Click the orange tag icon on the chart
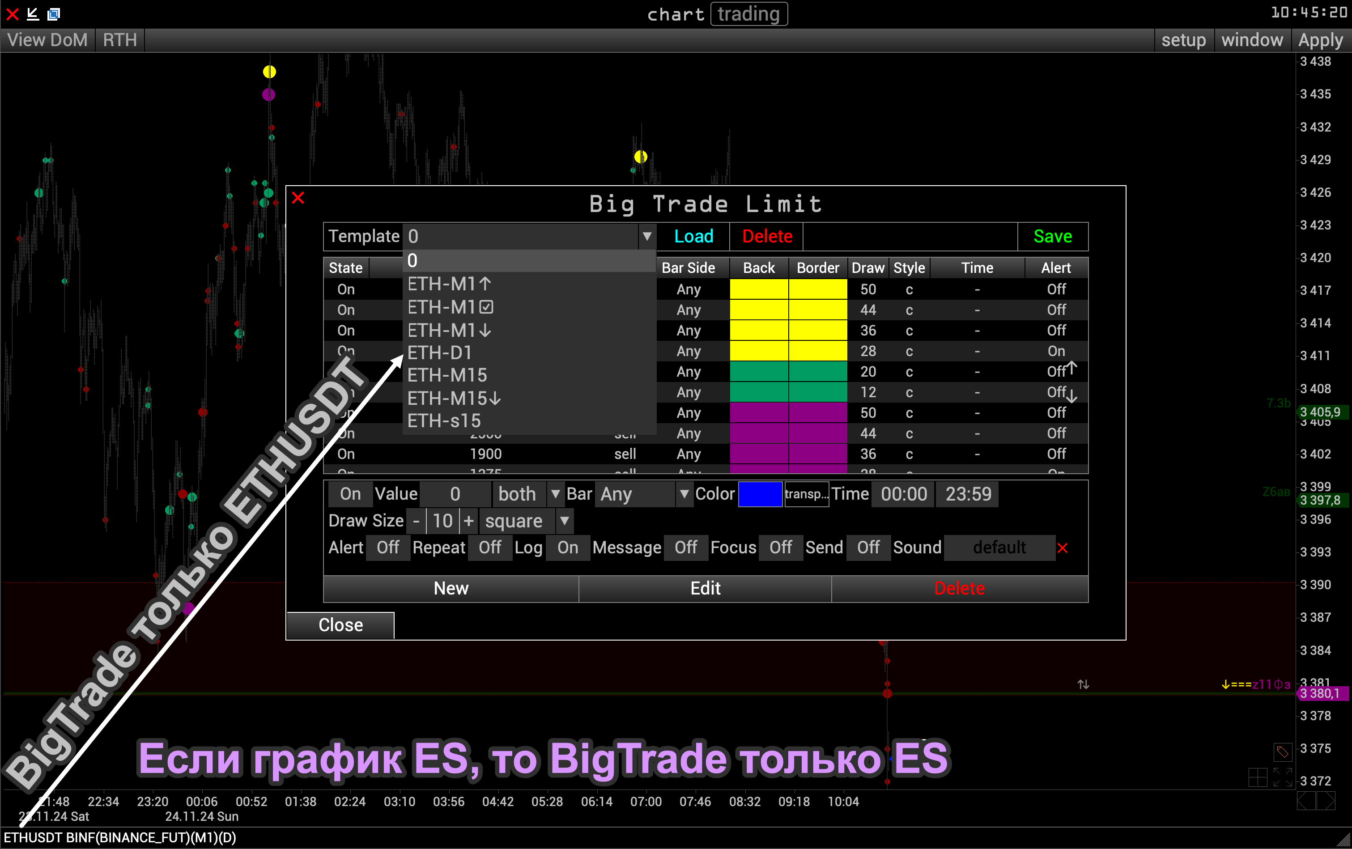 (x=1282, y=751)
